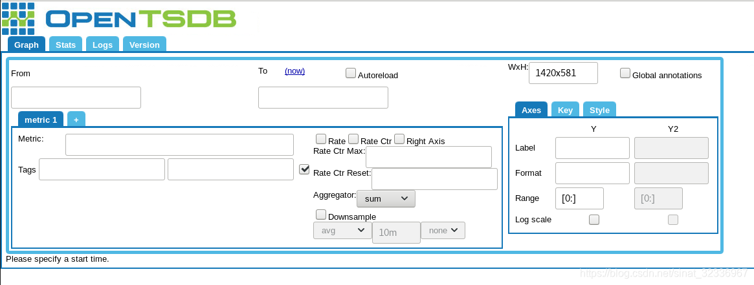Image resolution: width=754 pixels, height=285 pixels.
Task: Select the metric 1 tab
Action: (41, 120)
